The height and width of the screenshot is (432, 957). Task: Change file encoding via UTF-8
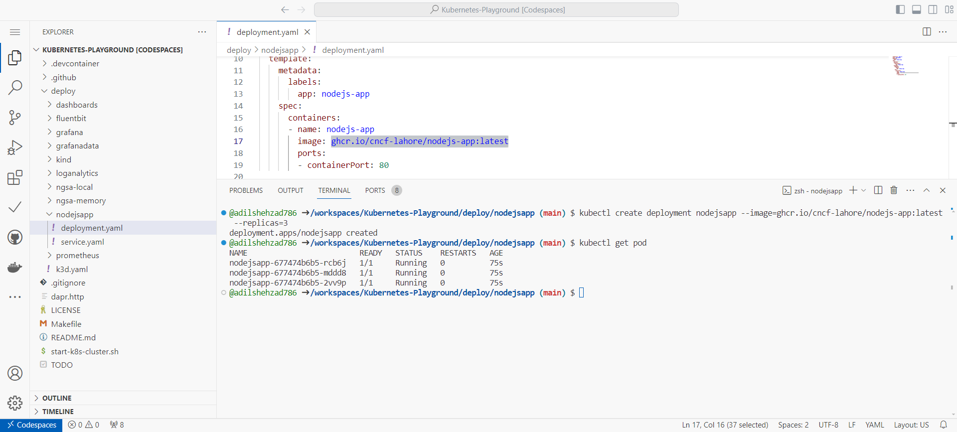828,425
